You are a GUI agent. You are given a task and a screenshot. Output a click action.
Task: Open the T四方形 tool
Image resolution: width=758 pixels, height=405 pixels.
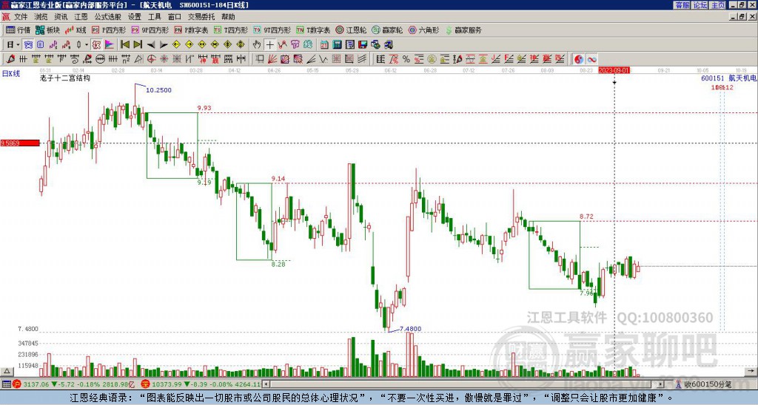pos(231,30)
